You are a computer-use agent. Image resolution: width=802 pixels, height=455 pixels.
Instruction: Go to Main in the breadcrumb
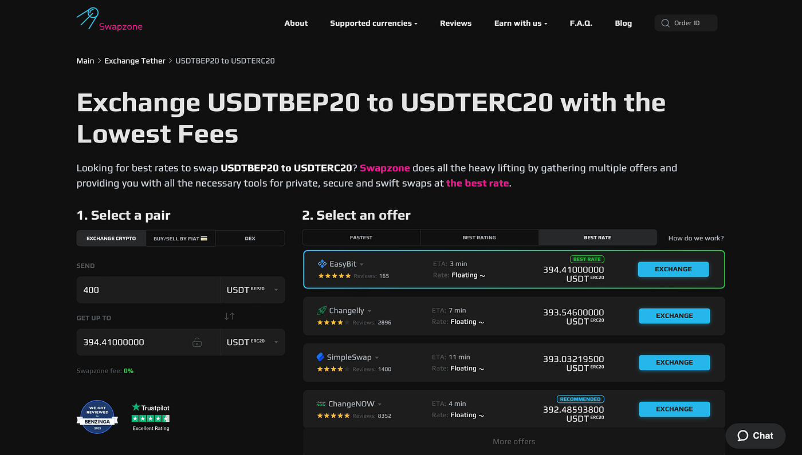(85, 61)
